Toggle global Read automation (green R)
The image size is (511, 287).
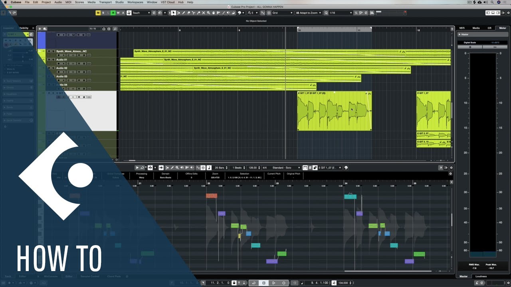(x=113, y=13)
